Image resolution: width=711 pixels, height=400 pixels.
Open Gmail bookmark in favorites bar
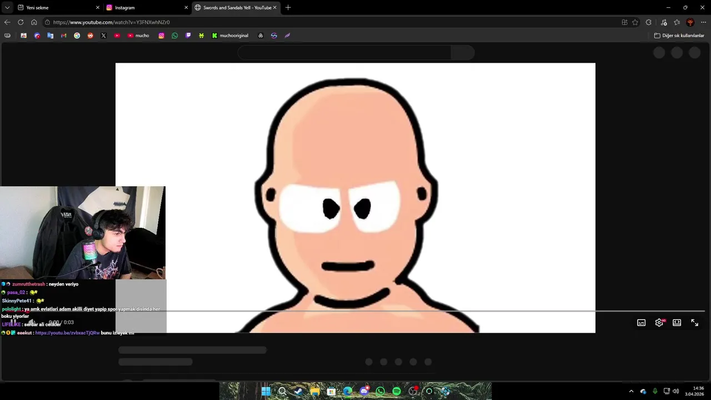[63, 36]
